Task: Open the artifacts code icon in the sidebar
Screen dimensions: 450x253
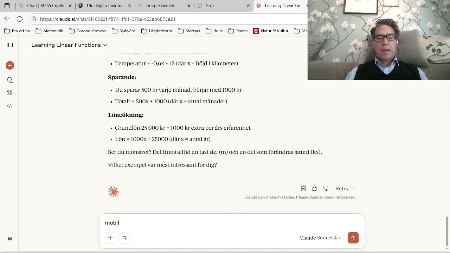Action: click(10, 106)
